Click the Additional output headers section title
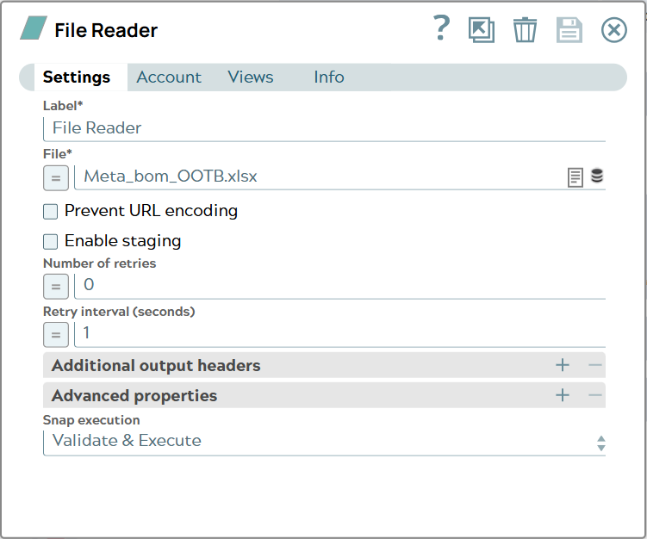The image size is (647, 539). (x=156, y=366)
